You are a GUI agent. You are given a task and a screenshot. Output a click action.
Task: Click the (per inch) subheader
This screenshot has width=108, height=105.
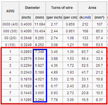54,17
